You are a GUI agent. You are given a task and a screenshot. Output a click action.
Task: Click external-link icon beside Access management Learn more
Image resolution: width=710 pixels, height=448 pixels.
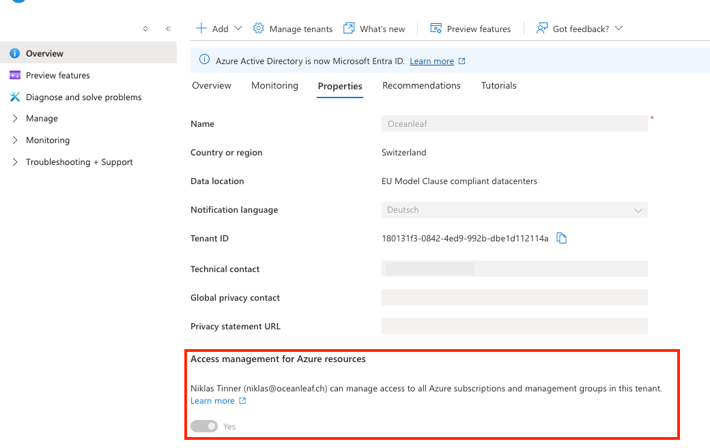point(243,400)
